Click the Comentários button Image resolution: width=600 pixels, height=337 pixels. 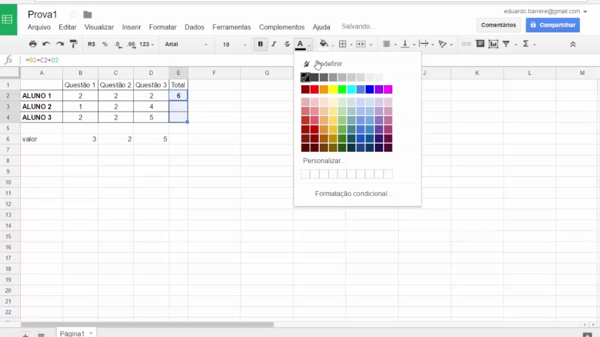pyautogui.click(x=498, y=25)
